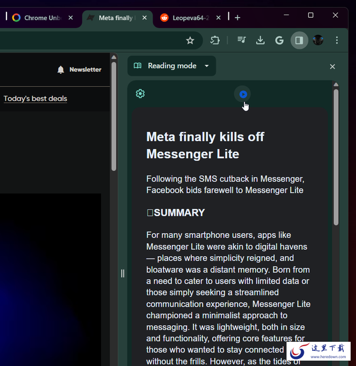Toggle the side panel button
Screen dimensions: 356x366
299,40
